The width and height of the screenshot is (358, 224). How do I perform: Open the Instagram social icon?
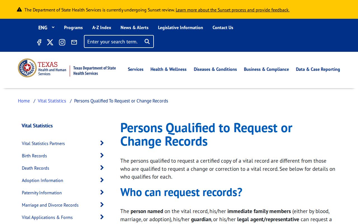[x=62, y=42]
